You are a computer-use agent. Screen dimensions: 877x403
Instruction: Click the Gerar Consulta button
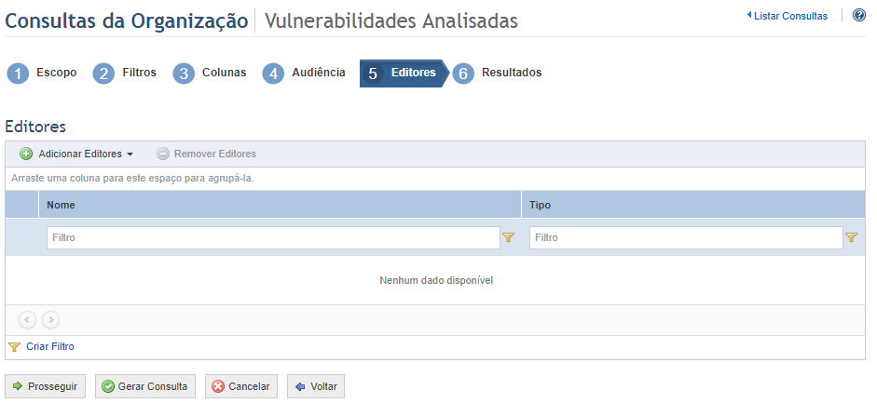click(145, 386)
